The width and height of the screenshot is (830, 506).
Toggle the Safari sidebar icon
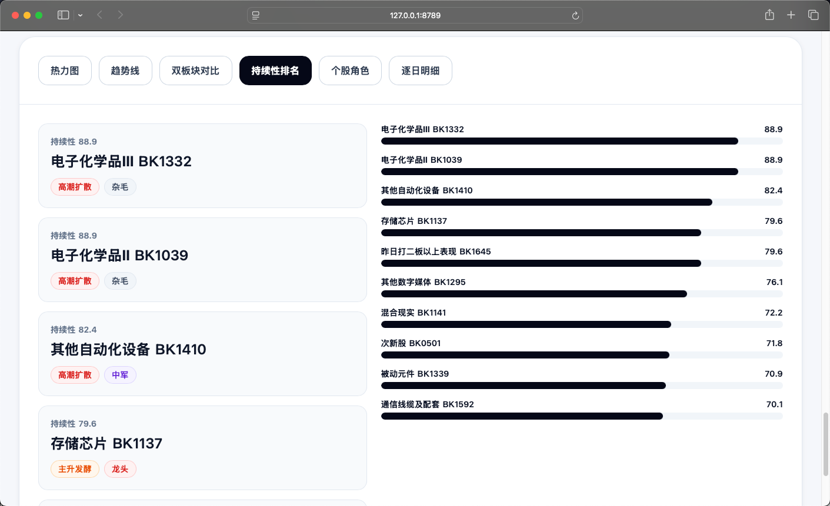(x=64, y=15)
